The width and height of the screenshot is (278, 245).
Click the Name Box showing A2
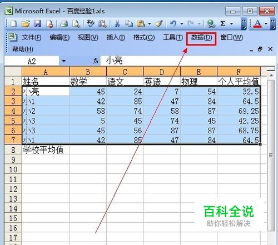point(32,61)
